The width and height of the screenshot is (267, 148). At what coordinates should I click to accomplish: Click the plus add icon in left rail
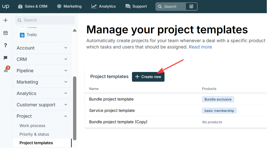[6, 20]
